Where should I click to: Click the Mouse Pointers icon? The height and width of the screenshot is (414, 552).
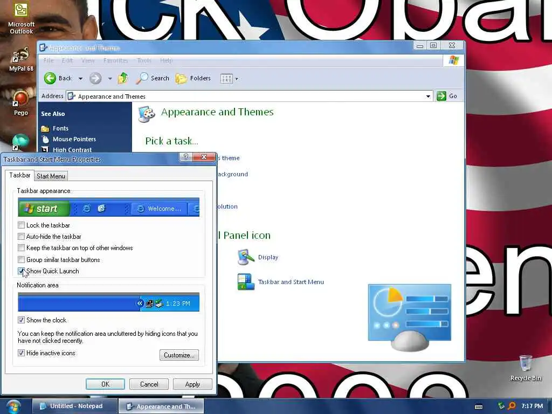point(45,139)
